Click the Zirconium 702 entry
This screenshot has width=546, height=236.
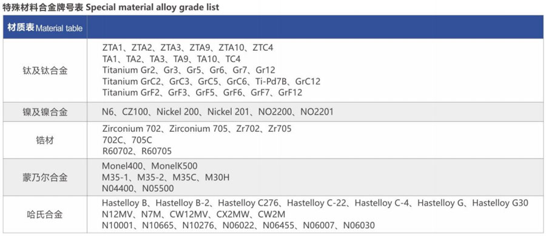pyautogui.click(x=132, y=129)
